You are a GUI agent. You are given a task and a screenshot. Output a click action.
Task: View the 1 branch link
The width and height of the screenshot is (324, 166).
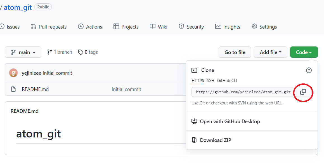tap(60, 52)
